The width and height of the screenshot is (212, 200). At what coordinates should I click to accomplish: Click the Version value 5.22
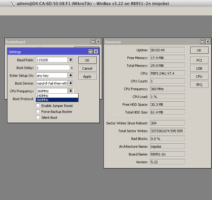click(x=168, y=162)
